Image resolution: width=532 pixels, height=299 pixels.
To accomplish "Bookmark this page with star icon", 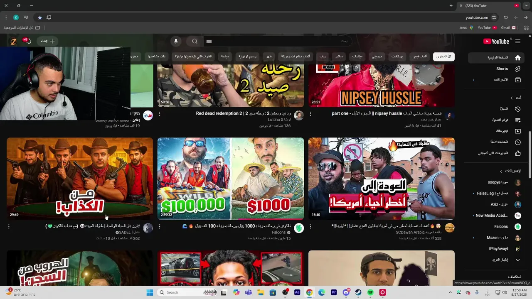I will [40, 17].
